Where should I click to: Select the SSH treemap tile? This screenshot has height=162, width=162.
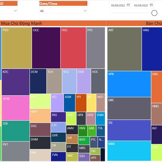[84, 157]
